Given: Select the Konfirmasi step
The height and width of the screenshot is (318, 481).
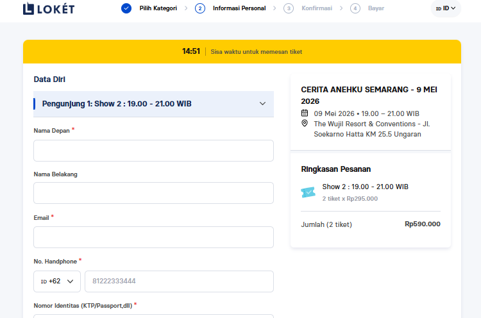Looking at the screenshot, I should pos(317,8).
